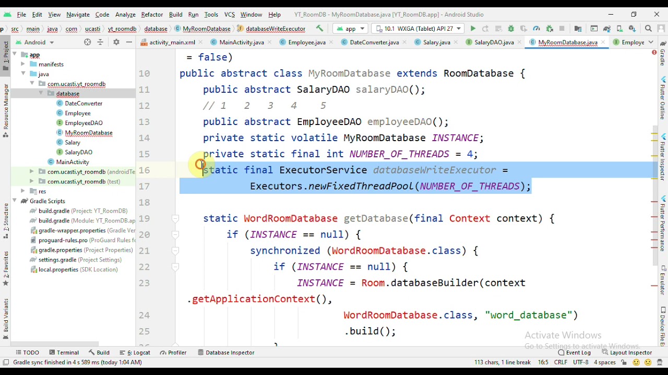668x375 pixels.
Task: Open the Profiler tool window
Action: pyautogui.click(x=173, y=353)
